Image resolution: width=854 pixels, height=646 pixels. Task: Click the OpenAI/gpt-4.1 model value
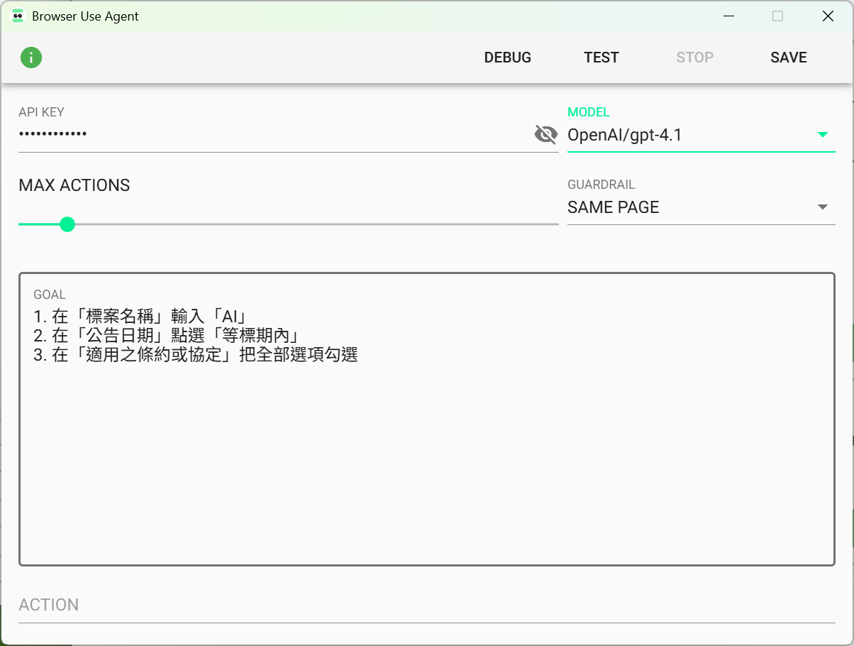pos(624,135)
